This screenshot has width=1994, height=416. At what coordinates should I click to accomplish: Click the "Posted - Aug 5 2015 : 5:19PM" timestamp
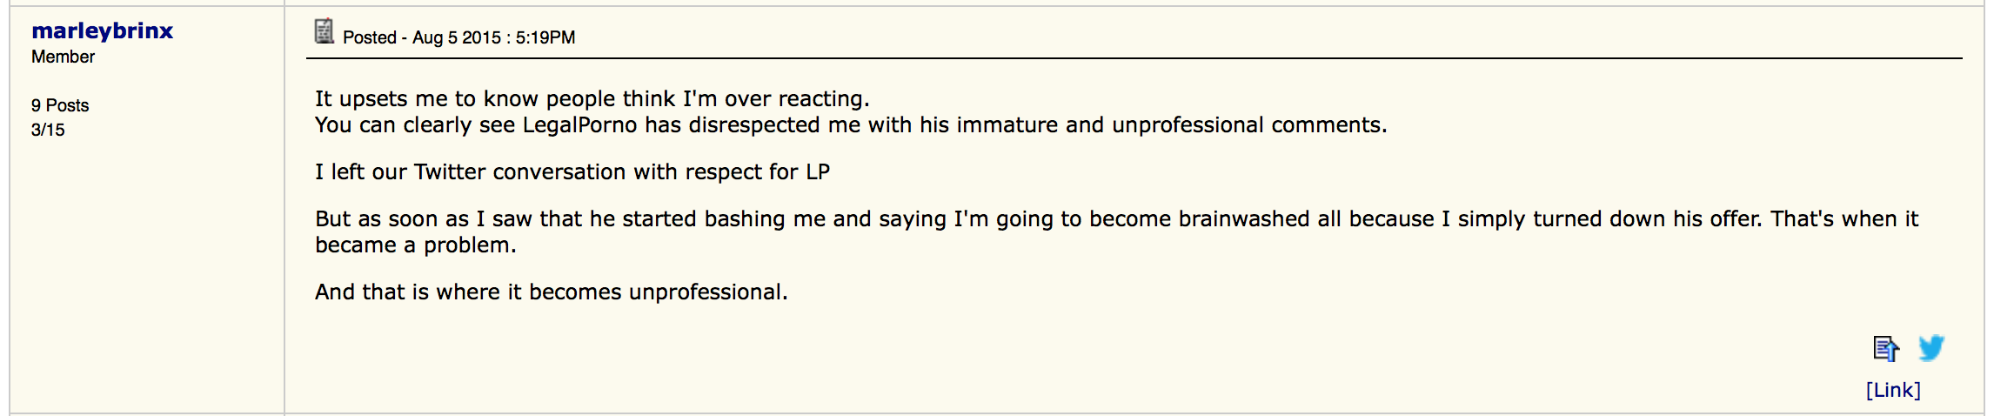(458, 37)
